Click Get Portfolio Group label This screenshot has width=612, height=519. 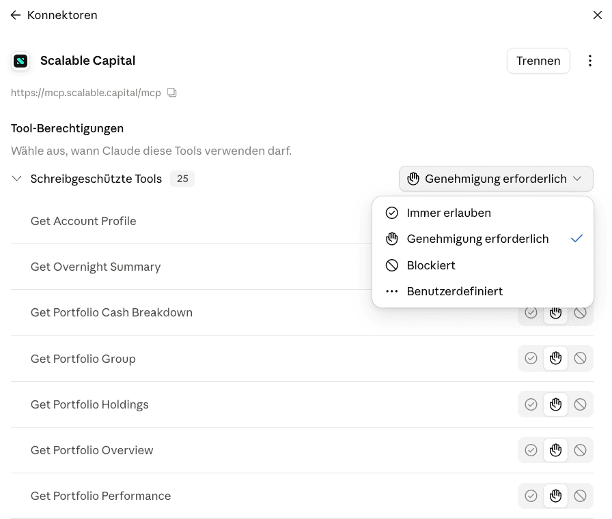83,359
